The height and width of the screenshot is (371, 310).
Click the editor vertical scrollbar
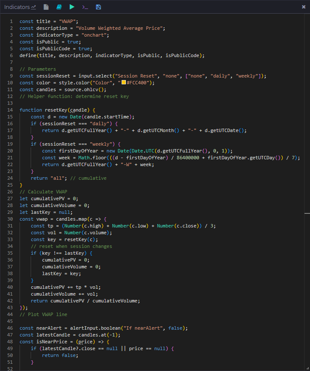click(x=307, y=192)
